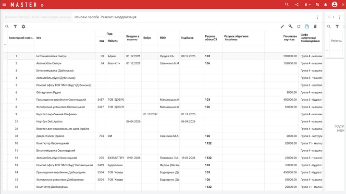Open the user account avatar

pyautogui.click(x=334, y=4)
